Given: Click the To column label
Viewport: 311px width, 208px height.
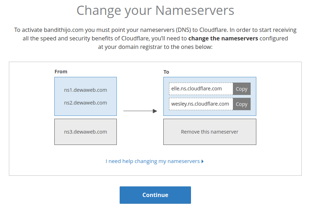Looking at the screenshot, I should click(166, 72).
